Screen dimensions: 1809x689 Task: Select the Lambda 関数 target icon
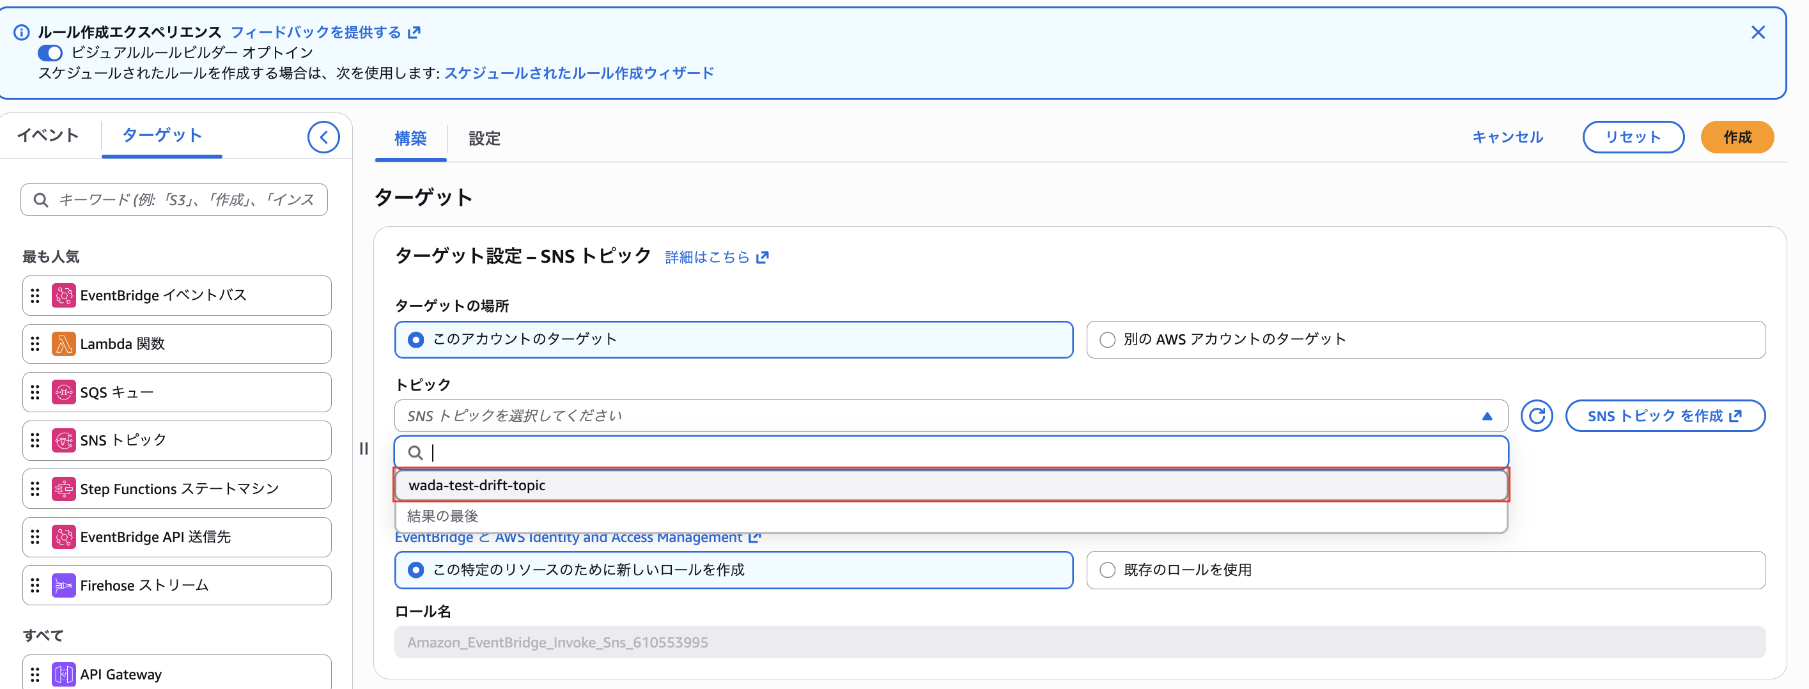click(64, 343)
